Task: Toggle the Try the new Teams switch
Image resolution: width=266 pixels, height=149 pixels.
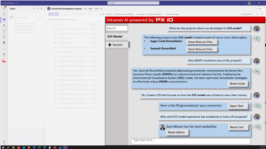Action: coord(17,3)
